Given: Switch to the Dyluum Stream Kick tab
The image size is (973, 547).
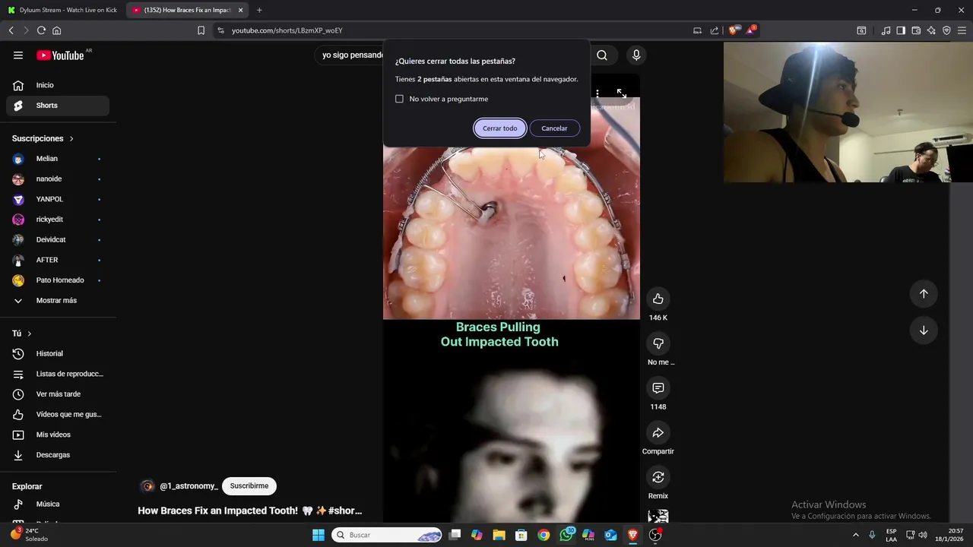Looking at the screenshot, I should pos(62,10).
